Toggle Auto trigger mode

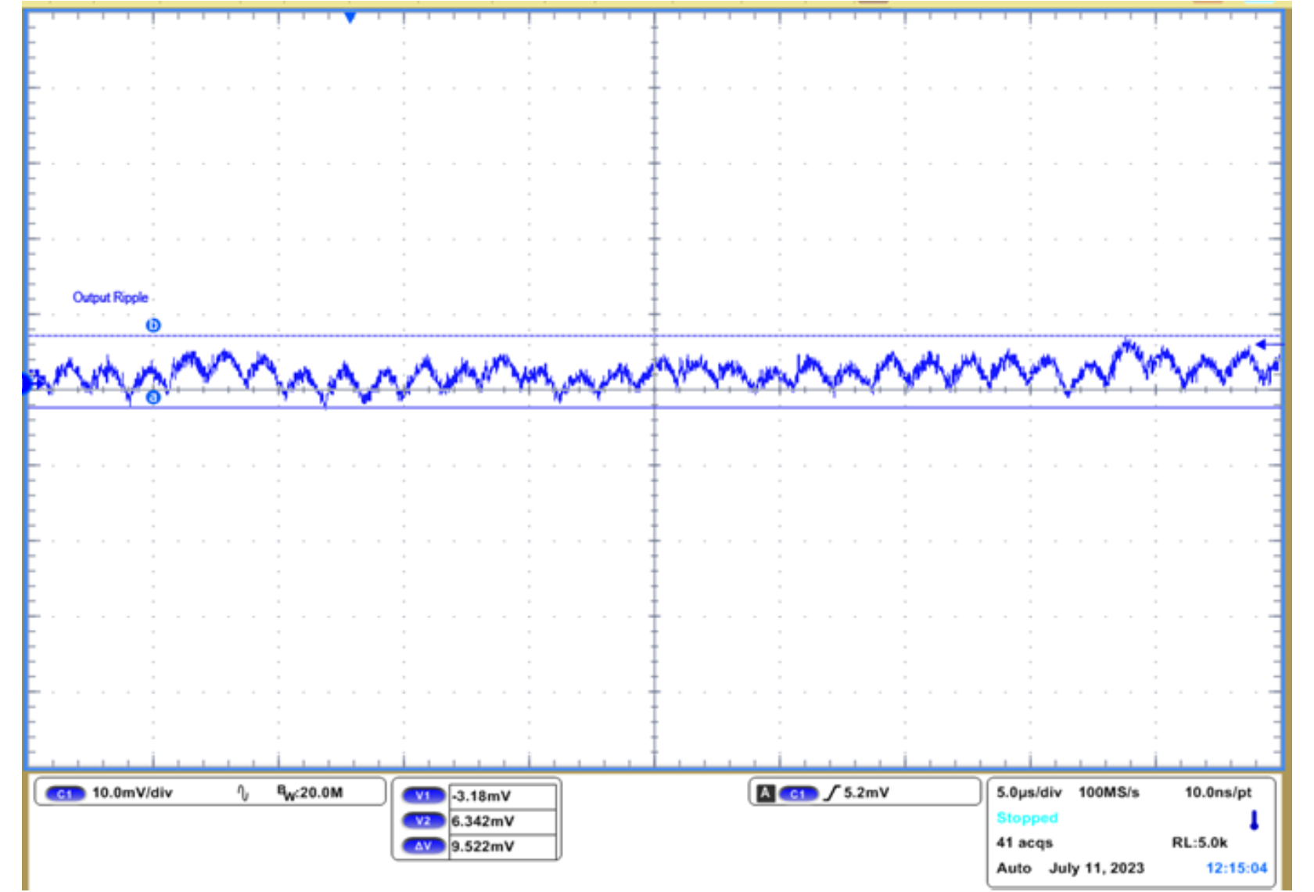click(x=1014, y=868)
